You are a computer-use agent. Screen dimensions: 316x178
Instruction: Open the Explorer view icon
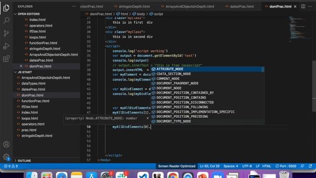[x=6, y=8]
